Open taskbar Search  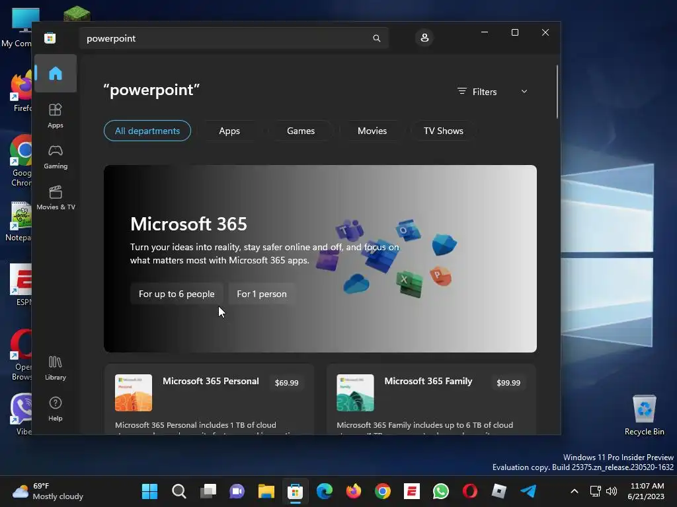[x=179, y=491]
